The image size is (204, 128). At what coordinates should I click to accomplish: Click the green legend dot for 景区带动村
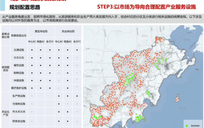click(187, 126)
